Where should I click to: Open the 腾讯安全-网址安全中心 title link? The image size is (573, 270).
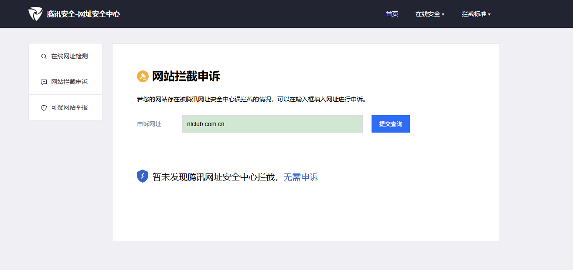[83, 14]
